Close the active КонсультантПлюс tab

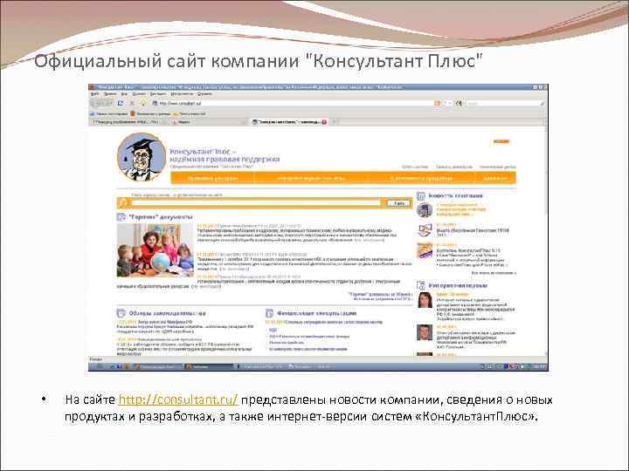(324, 122)
